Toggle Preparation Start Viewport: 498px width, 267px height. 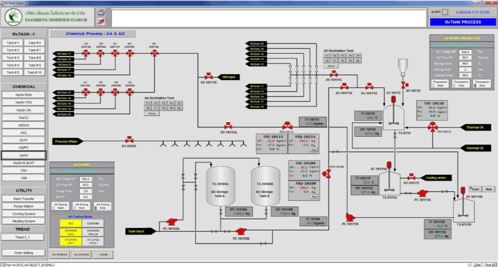point(440,84)
